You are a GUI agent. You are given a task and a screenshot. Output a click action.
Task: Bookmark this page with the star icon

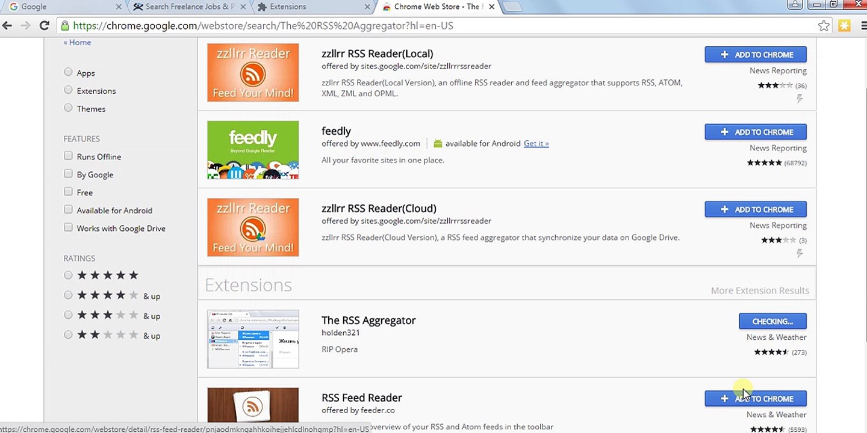tap(824, 26)
